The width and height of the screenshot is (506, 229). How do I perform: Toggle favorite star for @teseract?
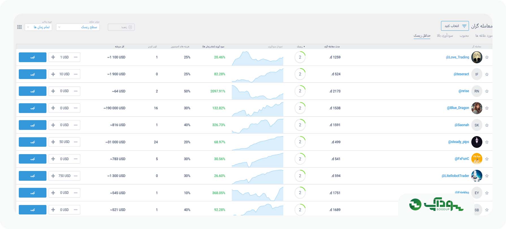[487, 74]
